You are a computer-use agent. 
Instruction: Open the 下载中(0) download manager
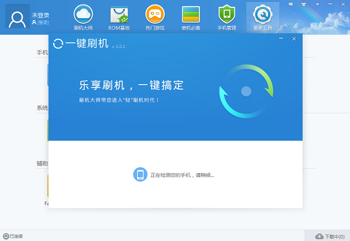(x=330, y=236)
